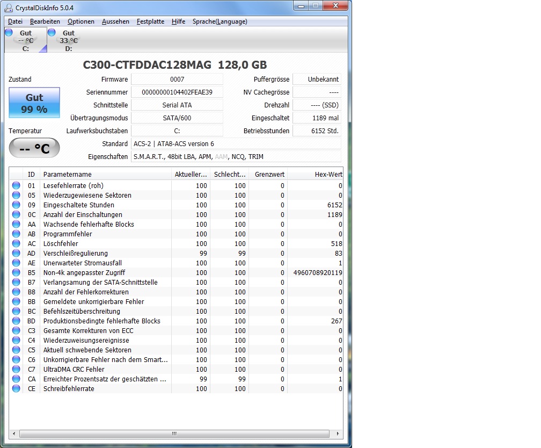
Task: Click status orb for Gesamte Korrekturen von ECC
Action: coord(16,330)
